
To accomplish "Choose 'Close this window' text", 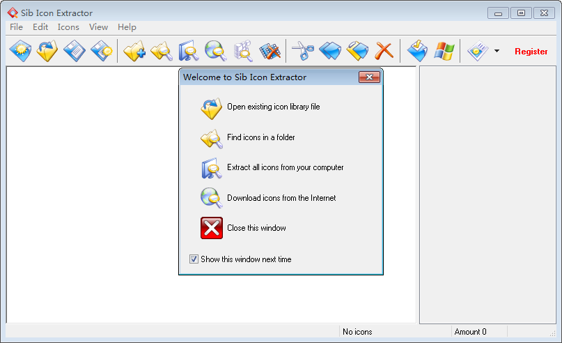I will (x=257, y=228).
